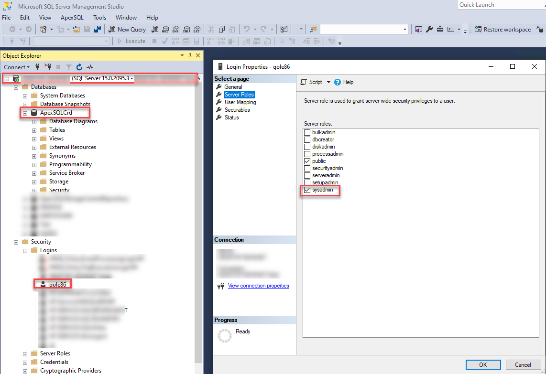Click the Activity Monitor pulse icon
Viewport: 546px width, 374px height.
(x=90, y=67)
